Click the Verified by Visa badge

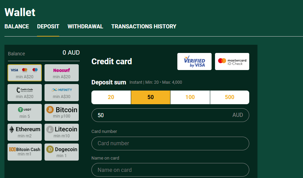[194, 61]
